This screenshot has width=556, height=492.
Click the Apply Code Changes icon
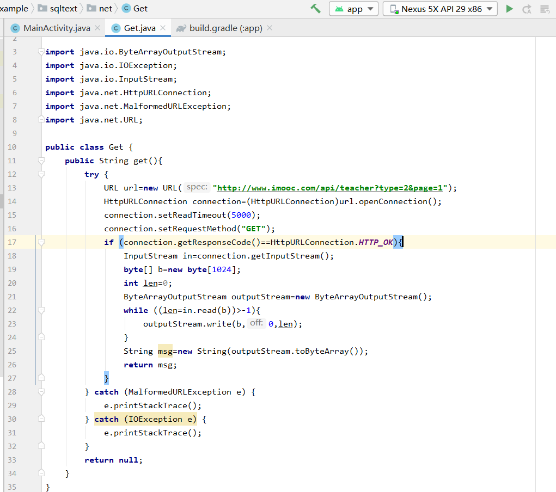click(x=545, y=9)
